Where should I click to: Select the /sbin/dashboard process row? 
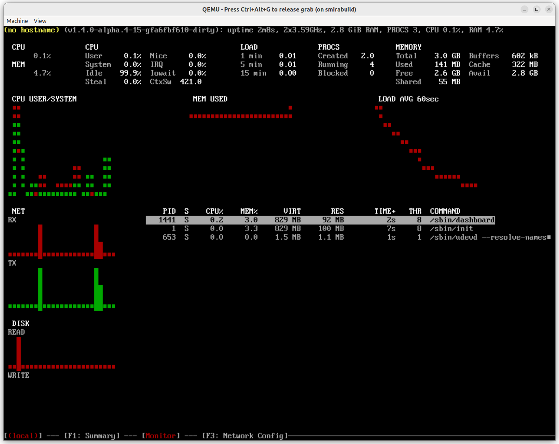click(320, 220)
